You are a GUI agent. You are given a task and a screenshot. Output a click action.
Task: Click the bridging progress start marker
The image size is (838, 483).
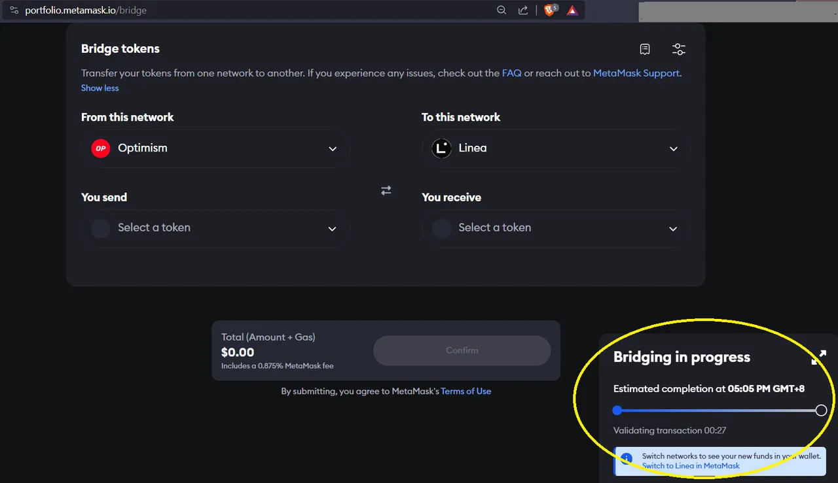coord(617,410)
